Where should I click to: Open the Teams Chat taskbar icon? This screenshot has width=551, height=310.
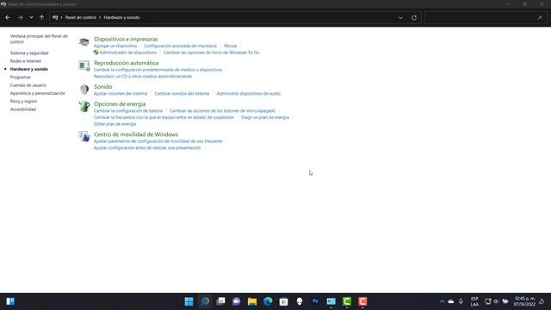coord(237,301)
